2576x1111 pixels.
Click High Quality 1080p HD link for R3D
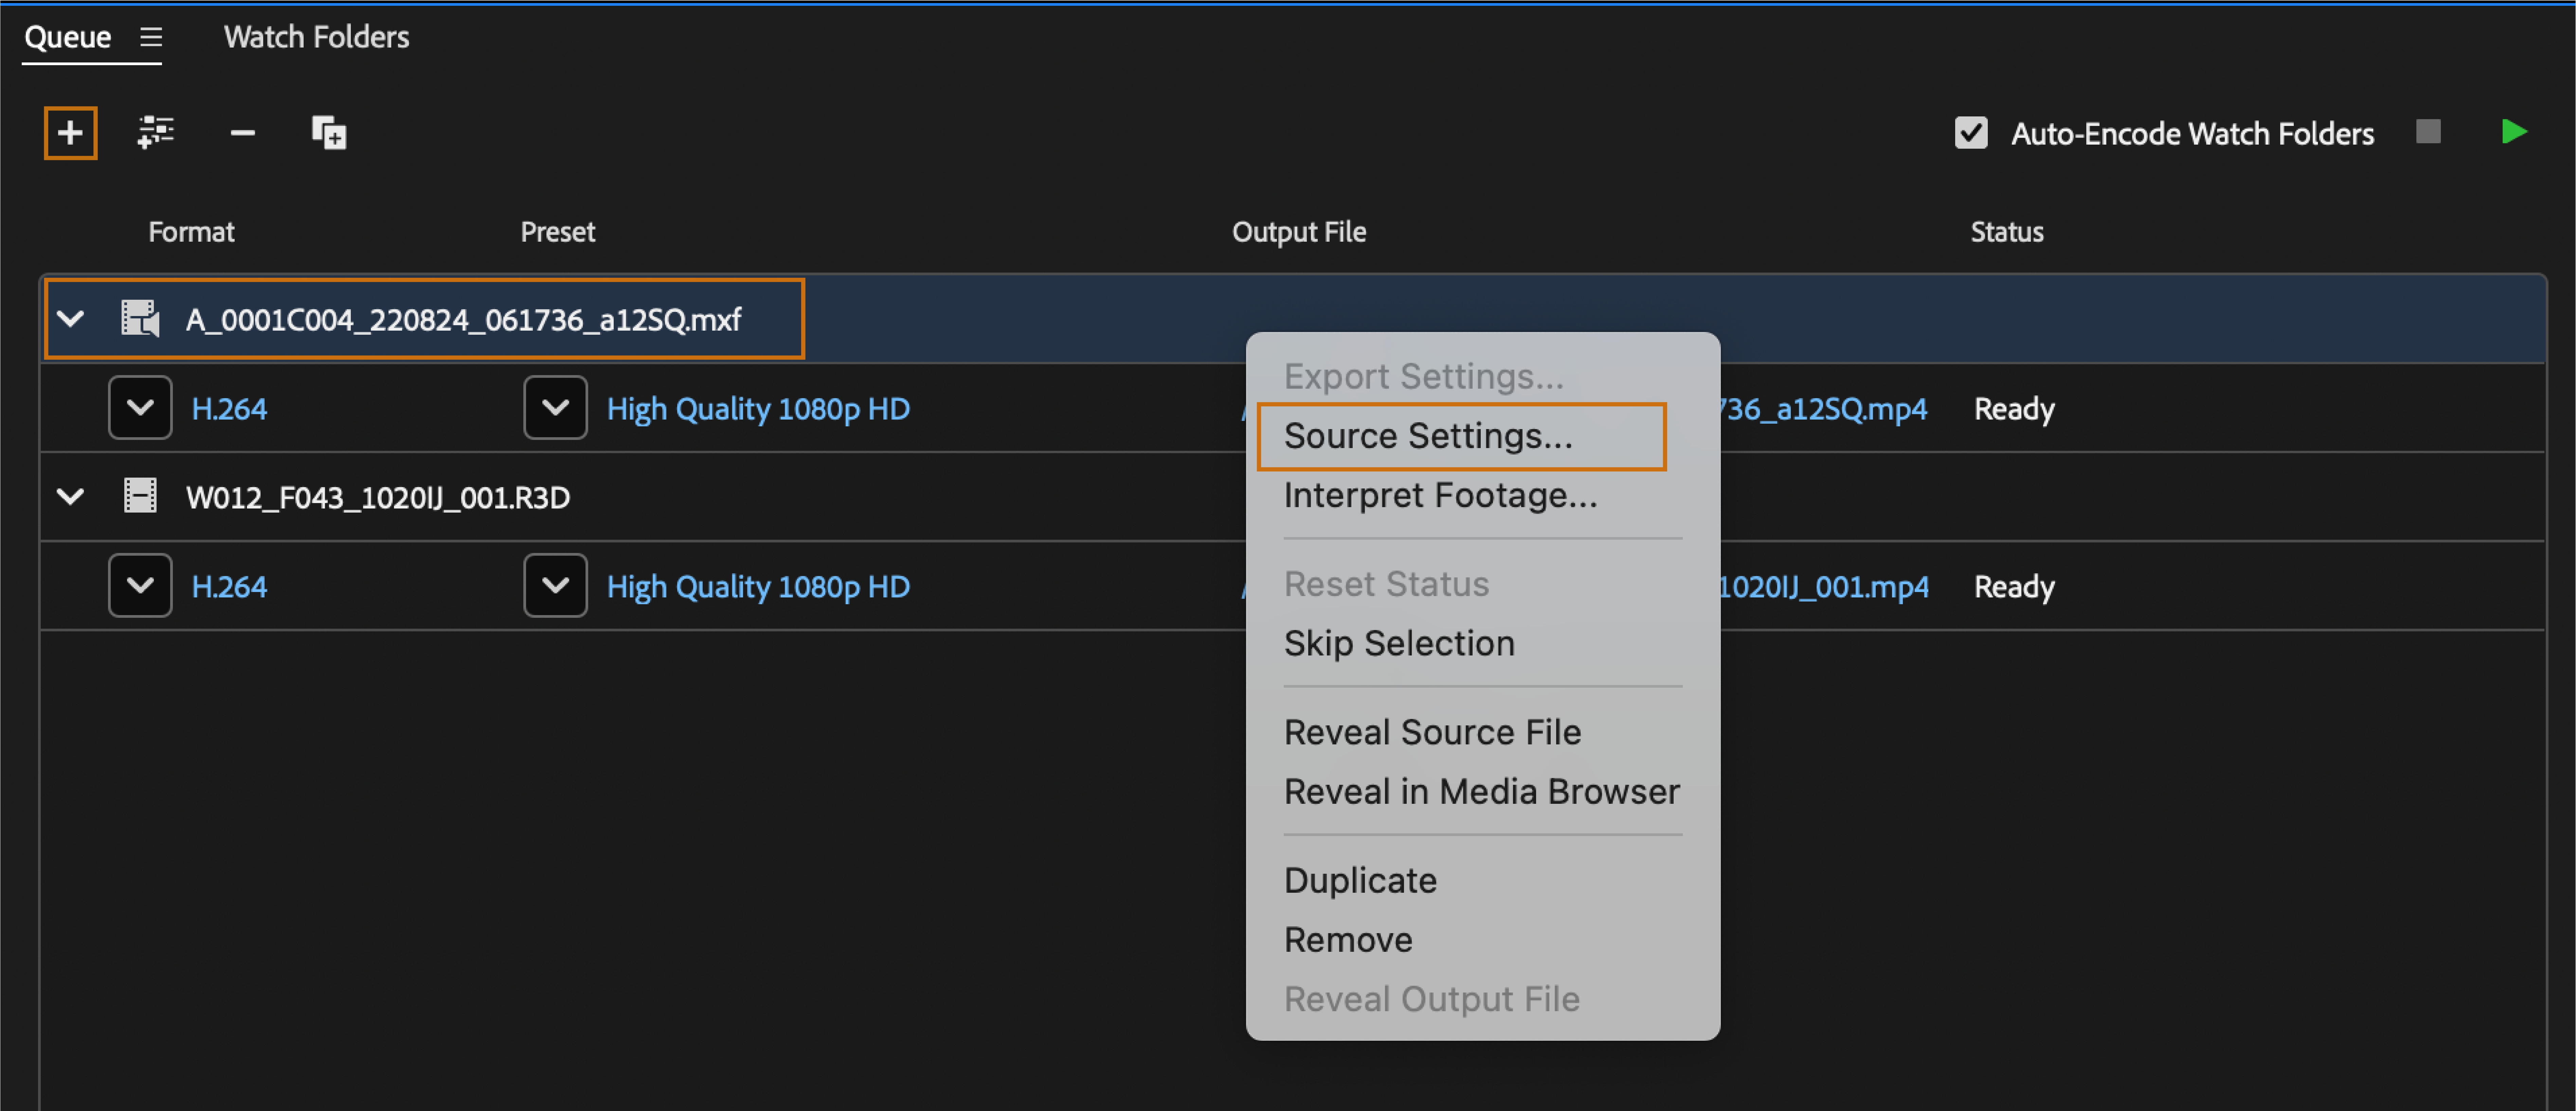758,587
